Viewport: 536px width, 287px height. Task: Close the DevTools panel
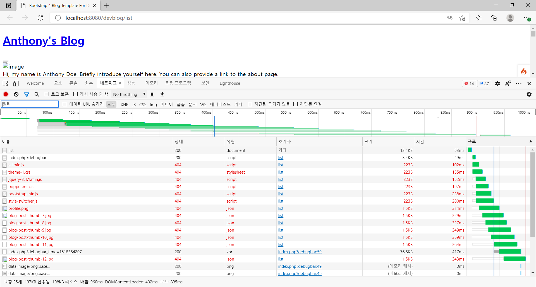pyautogui.click(x=529, y=83)
